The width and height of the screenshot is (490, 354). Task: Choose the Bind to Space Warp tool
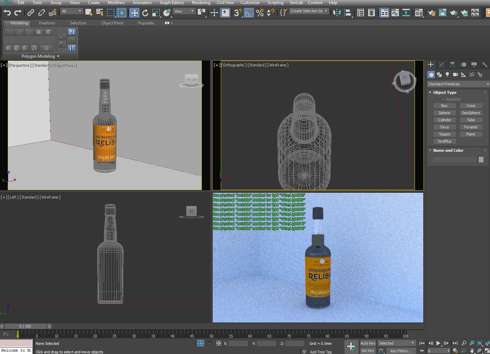coord(53,13)
